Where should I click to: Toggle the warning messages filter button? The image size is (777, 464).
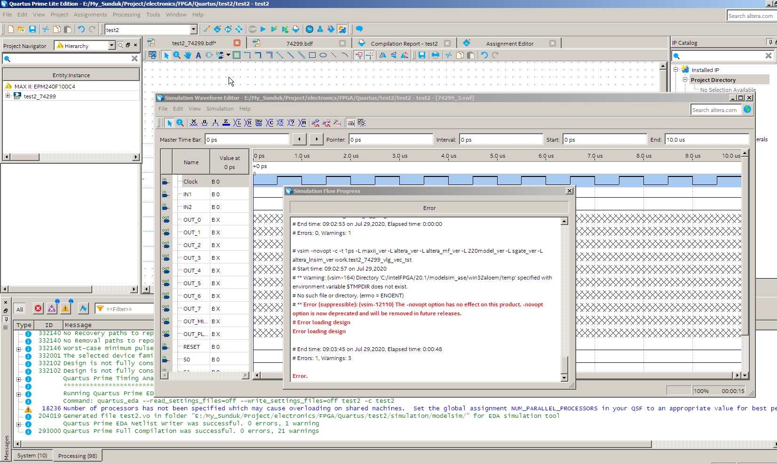pyautogui.click(x=65, y=309)
